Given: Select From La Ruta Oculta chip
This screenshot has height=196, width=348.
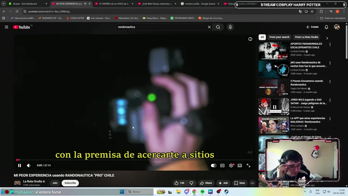Looking at the screenshot, I should click(x=306, y=37).
